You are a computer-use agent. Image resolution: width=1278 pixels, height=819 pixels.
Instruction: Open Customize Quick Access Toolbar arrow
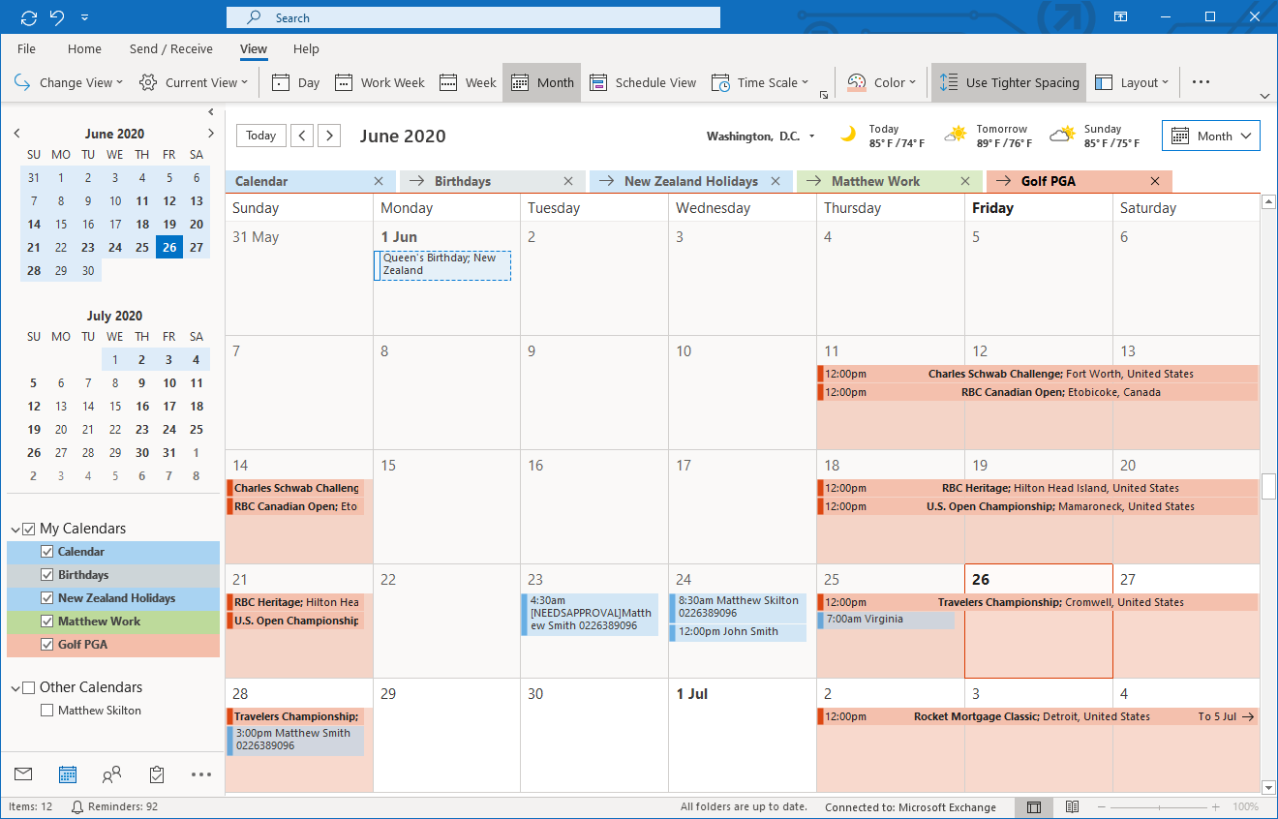coord(85,17)
